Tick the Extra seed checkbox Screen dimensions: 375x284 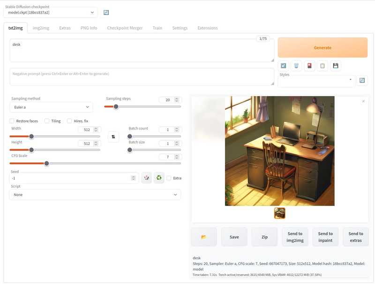point(169,178)
